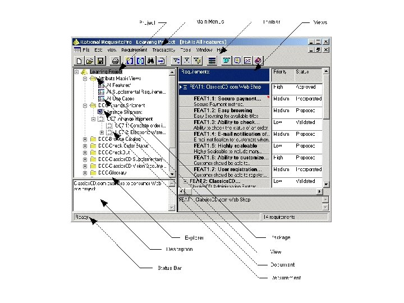Click the 14 requirements status bar entry
The image size is (404, 303).
(x=295, y=217)
